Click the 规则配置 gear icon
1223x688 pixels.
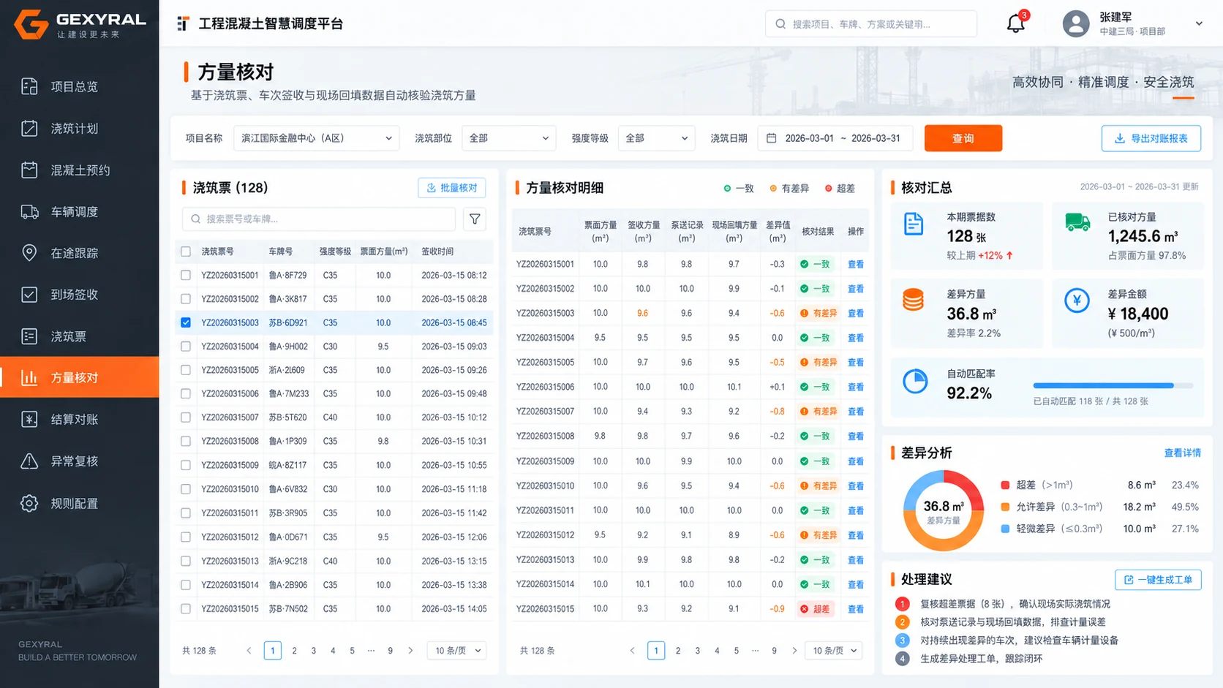coord(29,503)
